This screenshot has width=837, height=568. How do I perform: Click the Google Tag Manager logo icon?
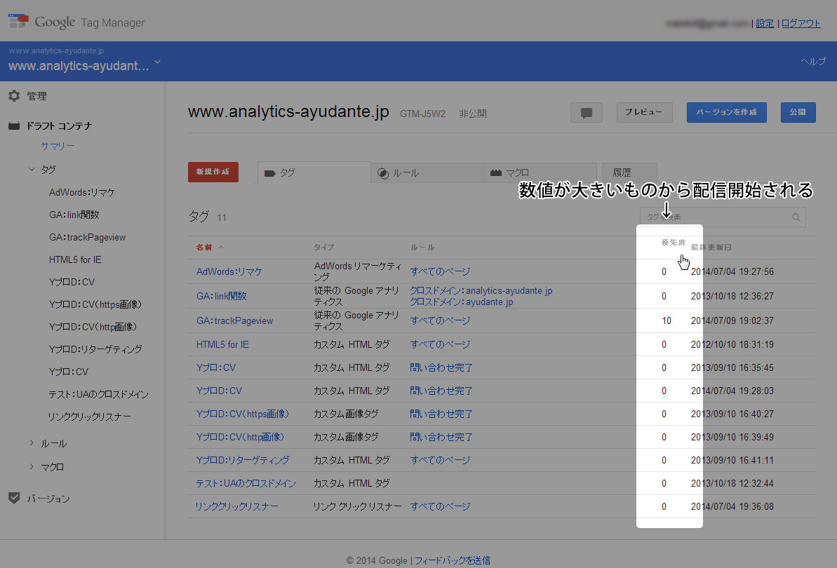18,21
